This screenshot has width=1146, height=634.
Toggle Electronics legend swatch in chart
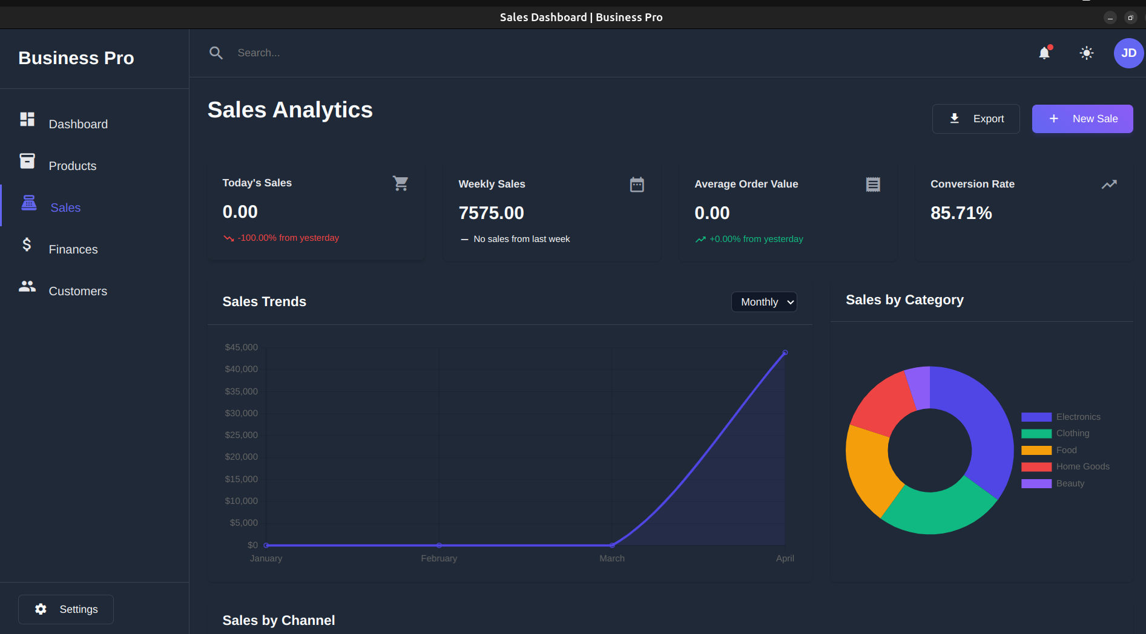(1036, 417)
